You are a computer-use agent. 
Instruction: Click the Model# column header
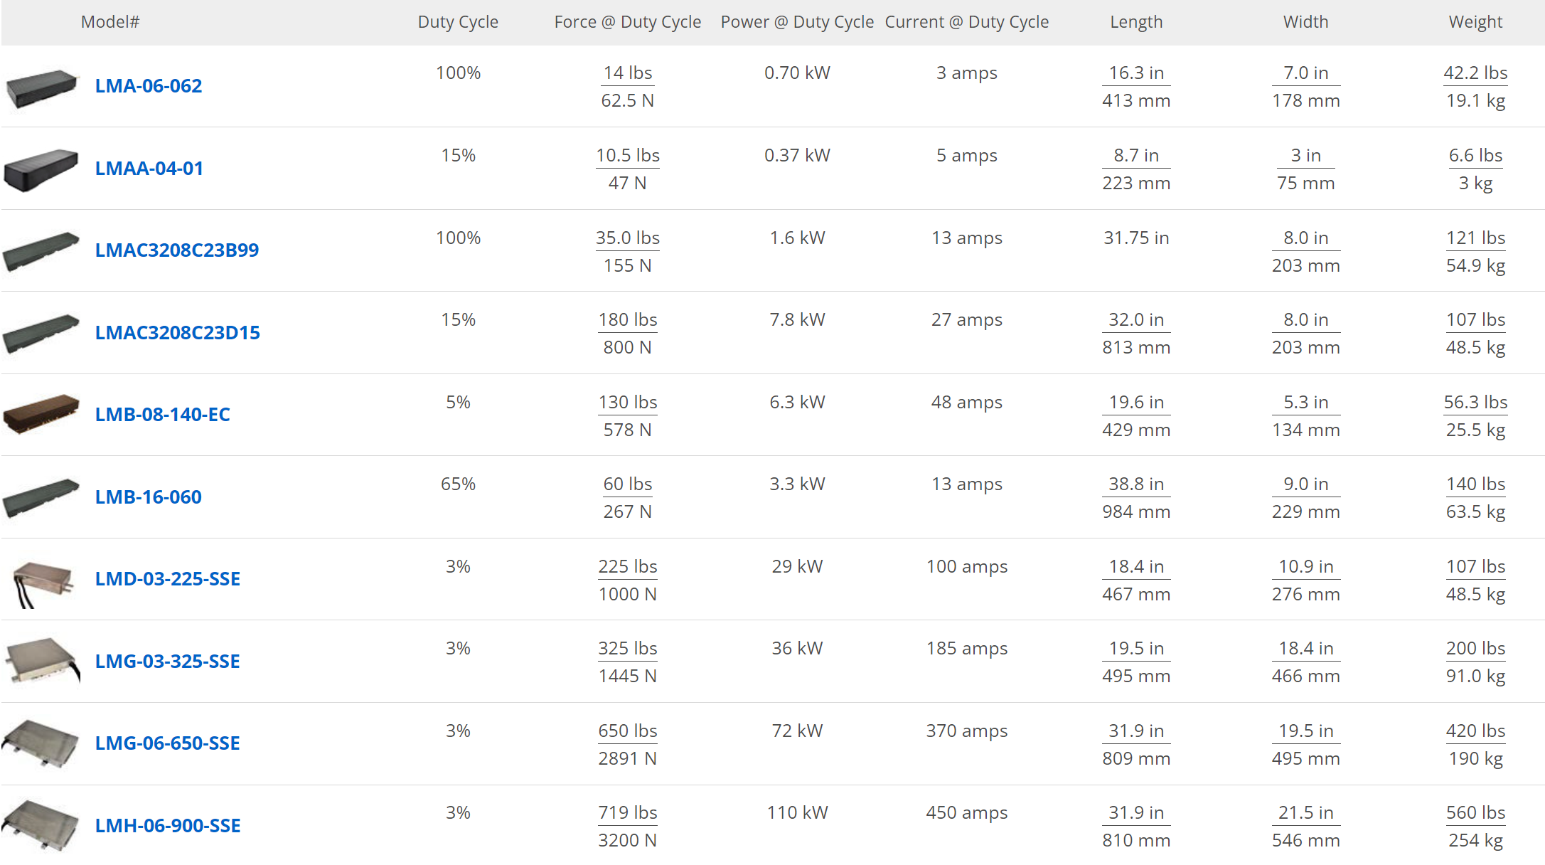110,22
